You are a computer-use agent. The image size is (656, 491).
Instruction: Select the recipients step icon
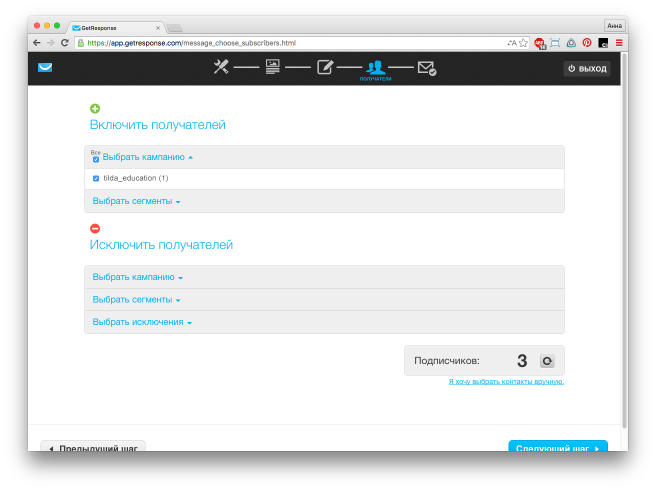pyautogui.click(x=375, y=67)
